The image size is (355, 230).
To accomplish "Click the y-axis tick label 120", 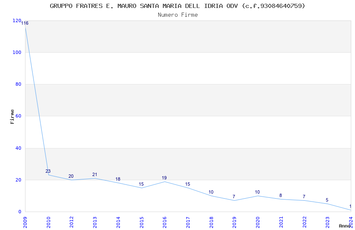I will tap(17, 20).
